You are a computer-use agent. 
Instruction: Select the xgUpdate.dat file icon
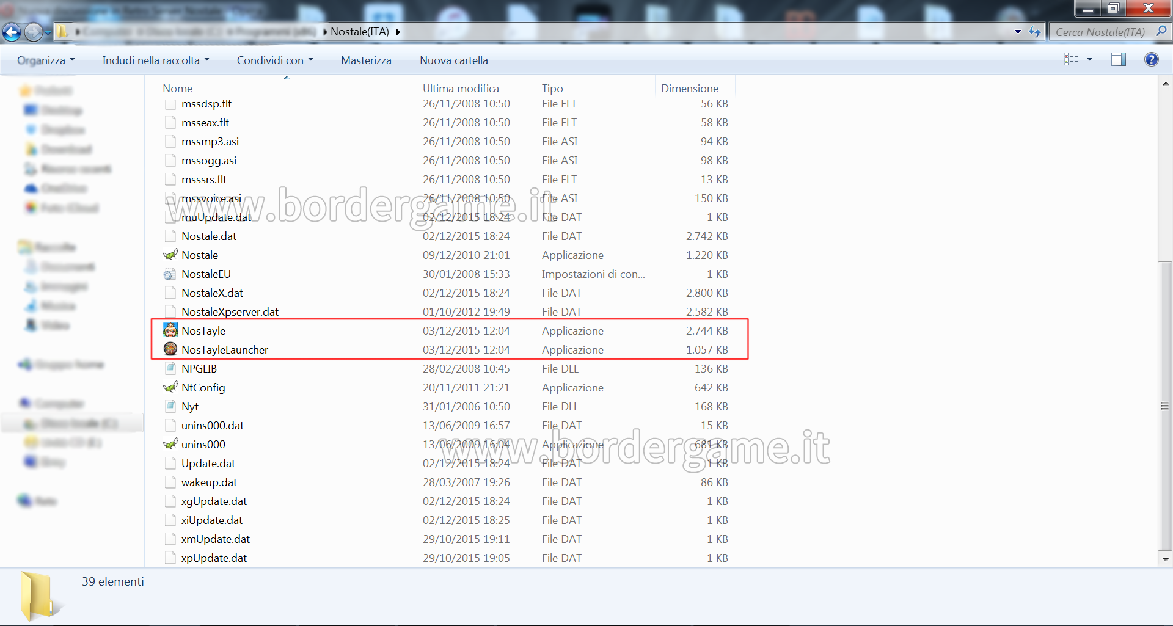170,501
